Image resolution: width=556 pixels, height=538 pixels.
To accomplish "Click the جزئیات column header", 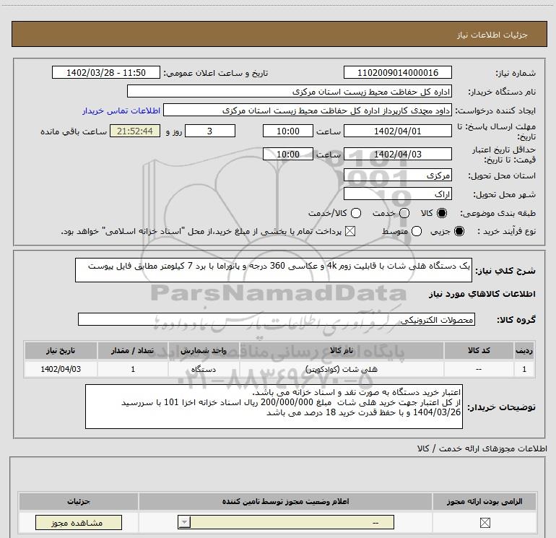I will (79, 501).
